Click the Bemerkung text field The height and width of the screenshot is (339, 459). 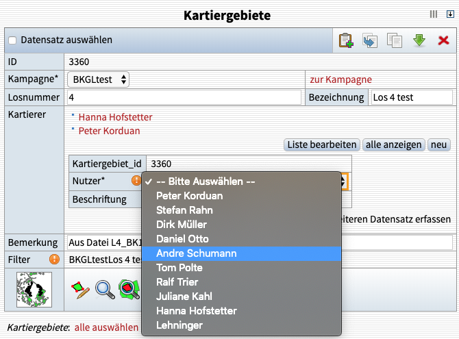click(x=260, y=242)
